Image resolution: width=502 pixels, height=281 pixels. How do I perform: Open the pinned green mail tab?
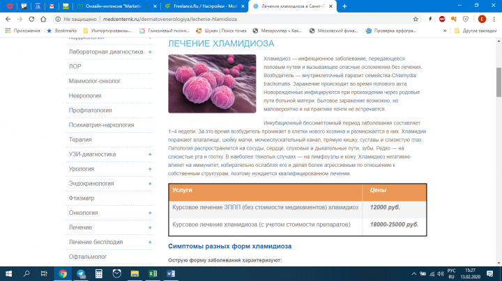tap(66, 6)
